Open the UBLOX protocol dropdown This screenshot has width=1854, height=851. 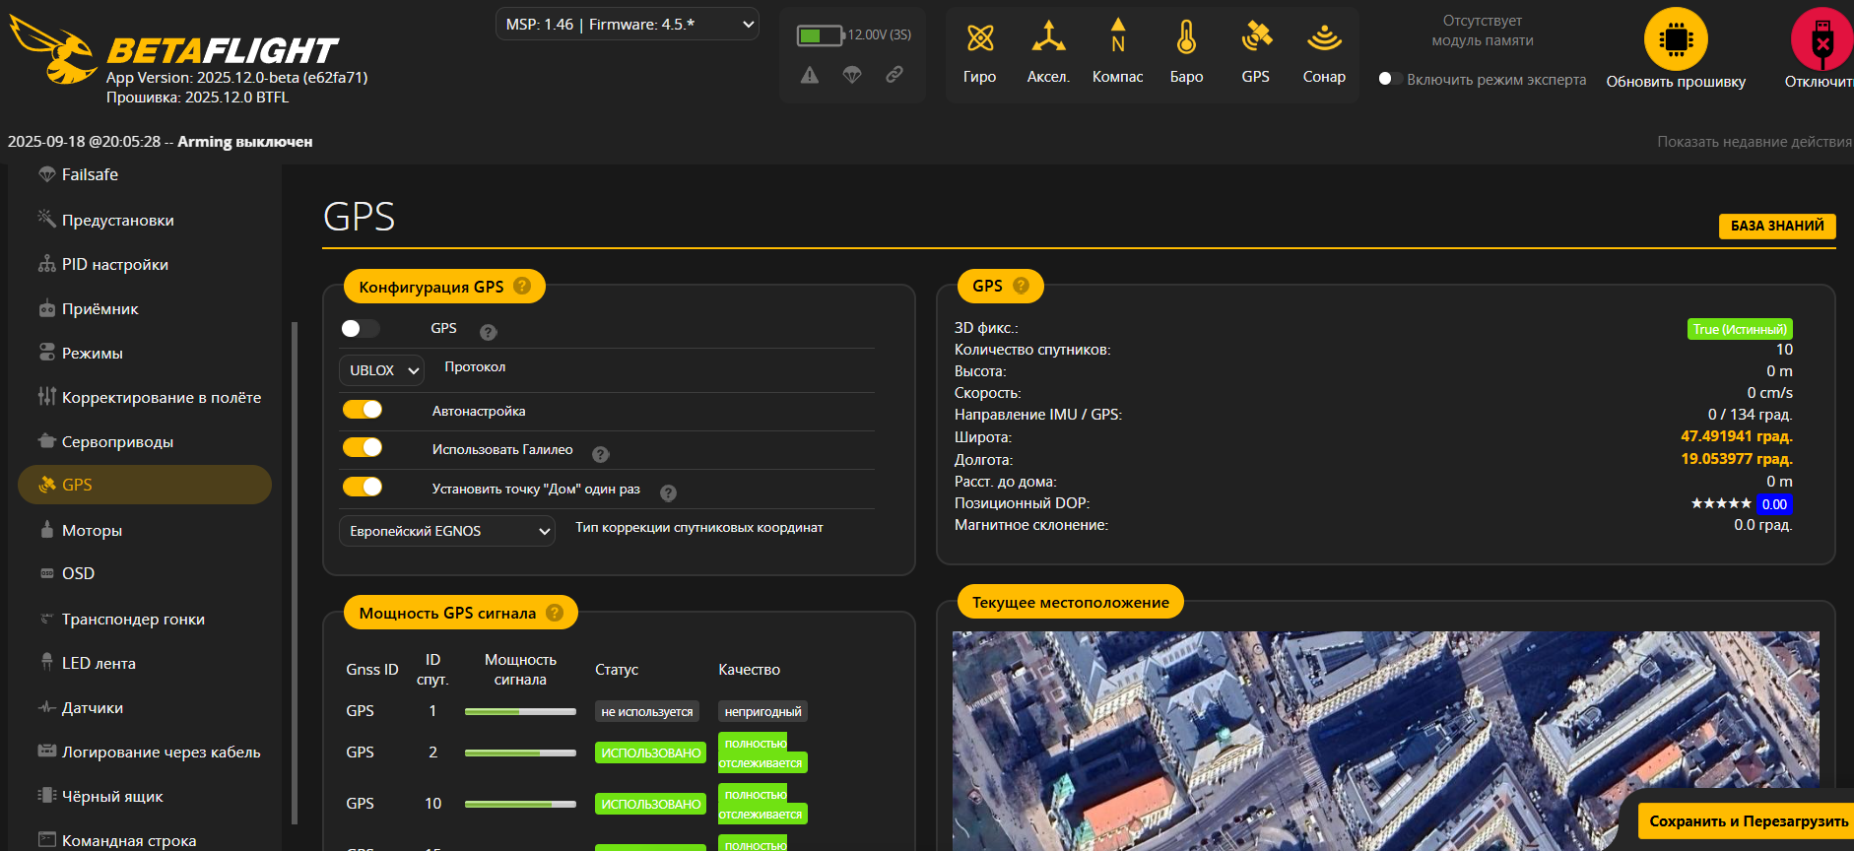[x=382, y=370]
